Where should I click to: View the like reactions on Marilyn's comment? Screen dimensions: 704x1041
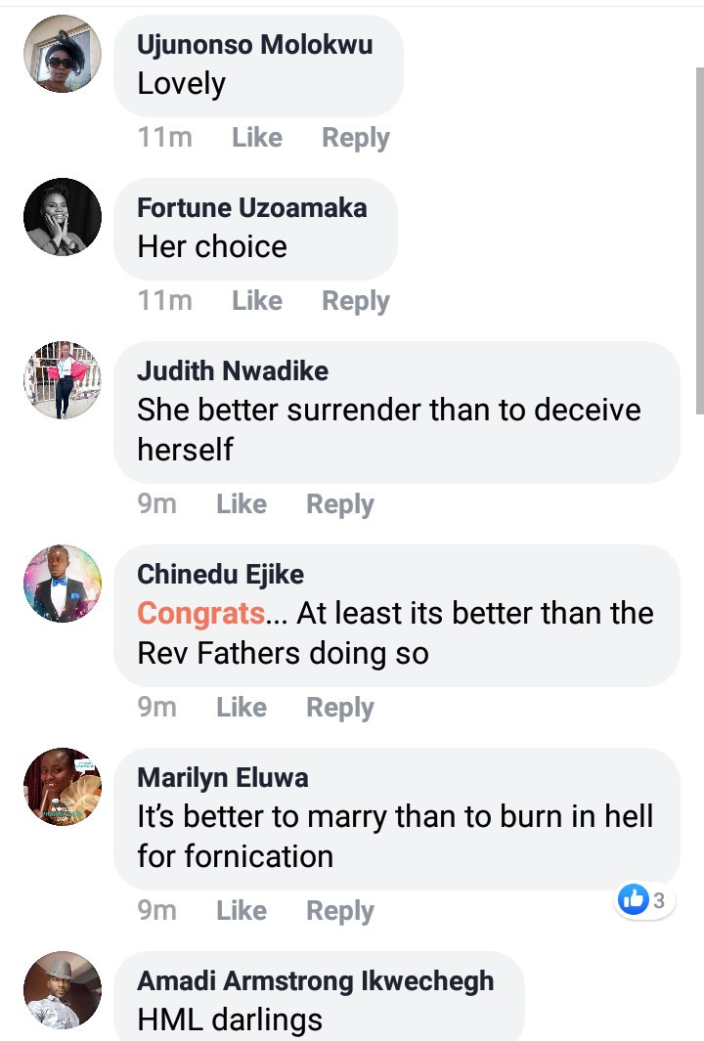pos(645,900)
